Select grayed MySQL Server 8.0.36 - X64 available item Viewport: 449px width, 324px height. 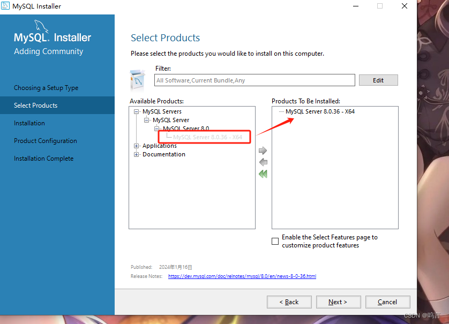point(207,137)
